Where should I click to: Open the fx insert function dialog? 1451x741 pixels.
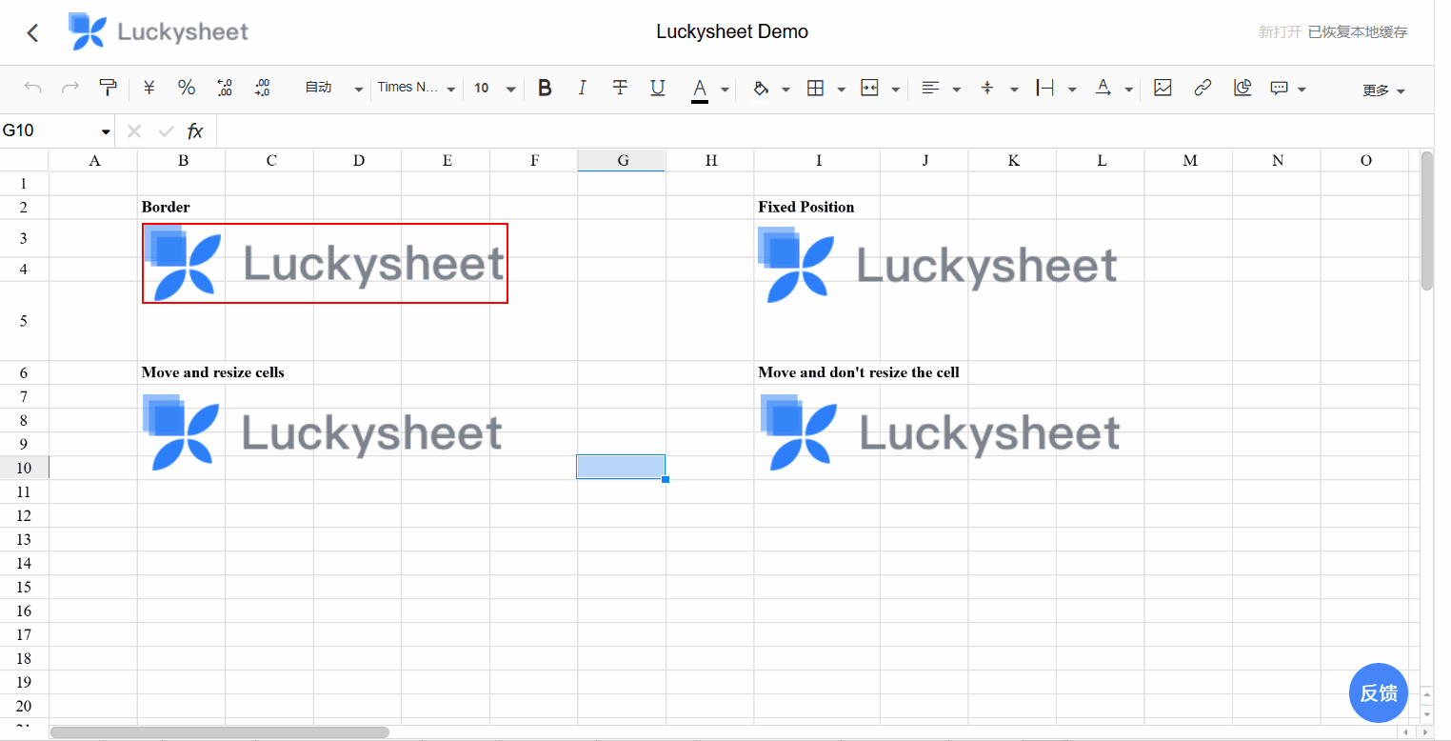[195, 131]
